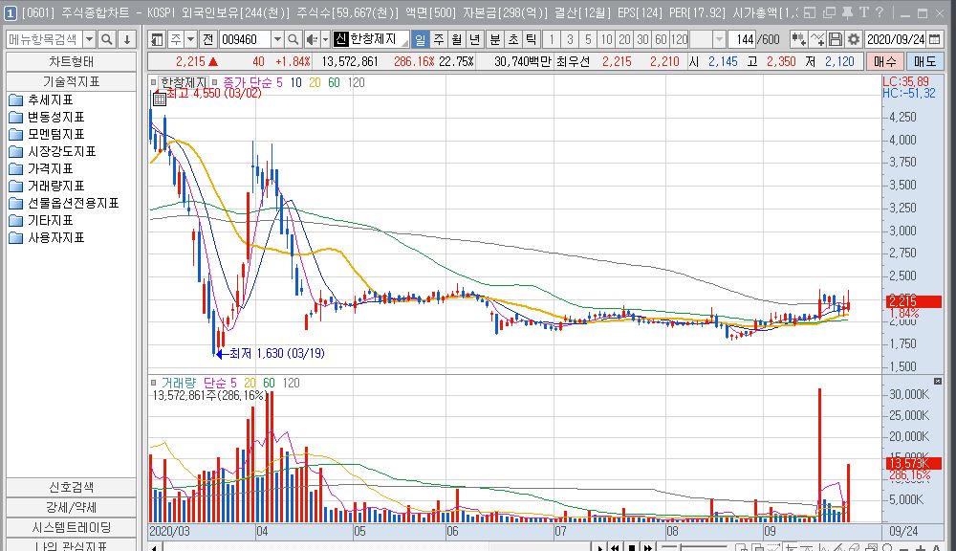Click the bottom play forward control
This screenshot has width=956, height=551.
tap(600, 547)
